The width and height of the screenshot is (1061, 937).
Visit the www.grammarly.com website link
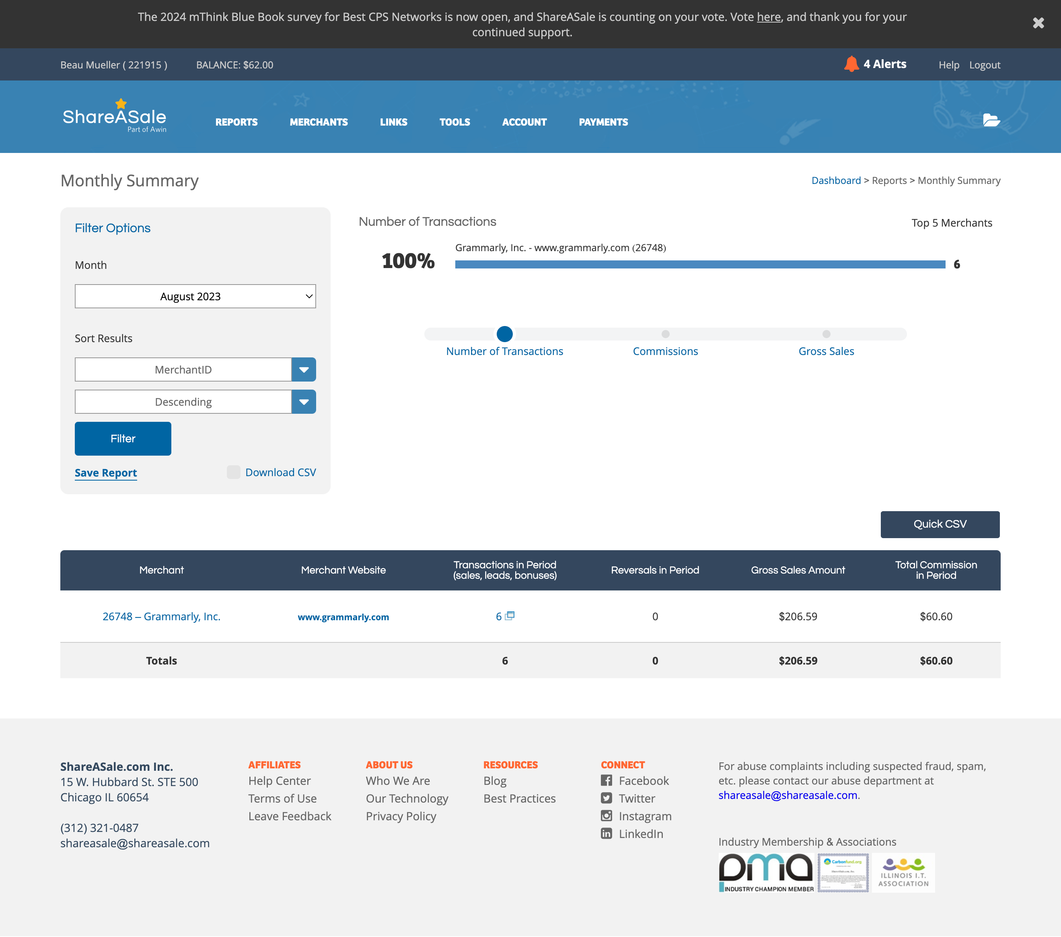click(343, 617)
